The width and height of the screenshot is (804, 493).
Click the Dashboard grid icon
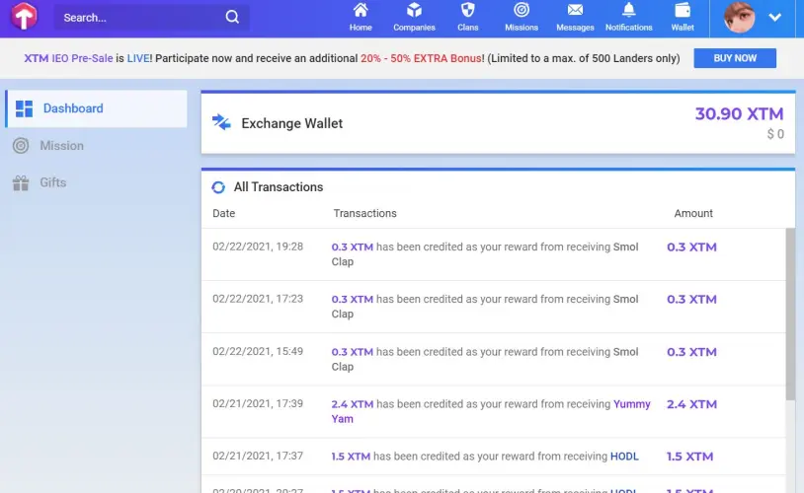pos(24,108)
